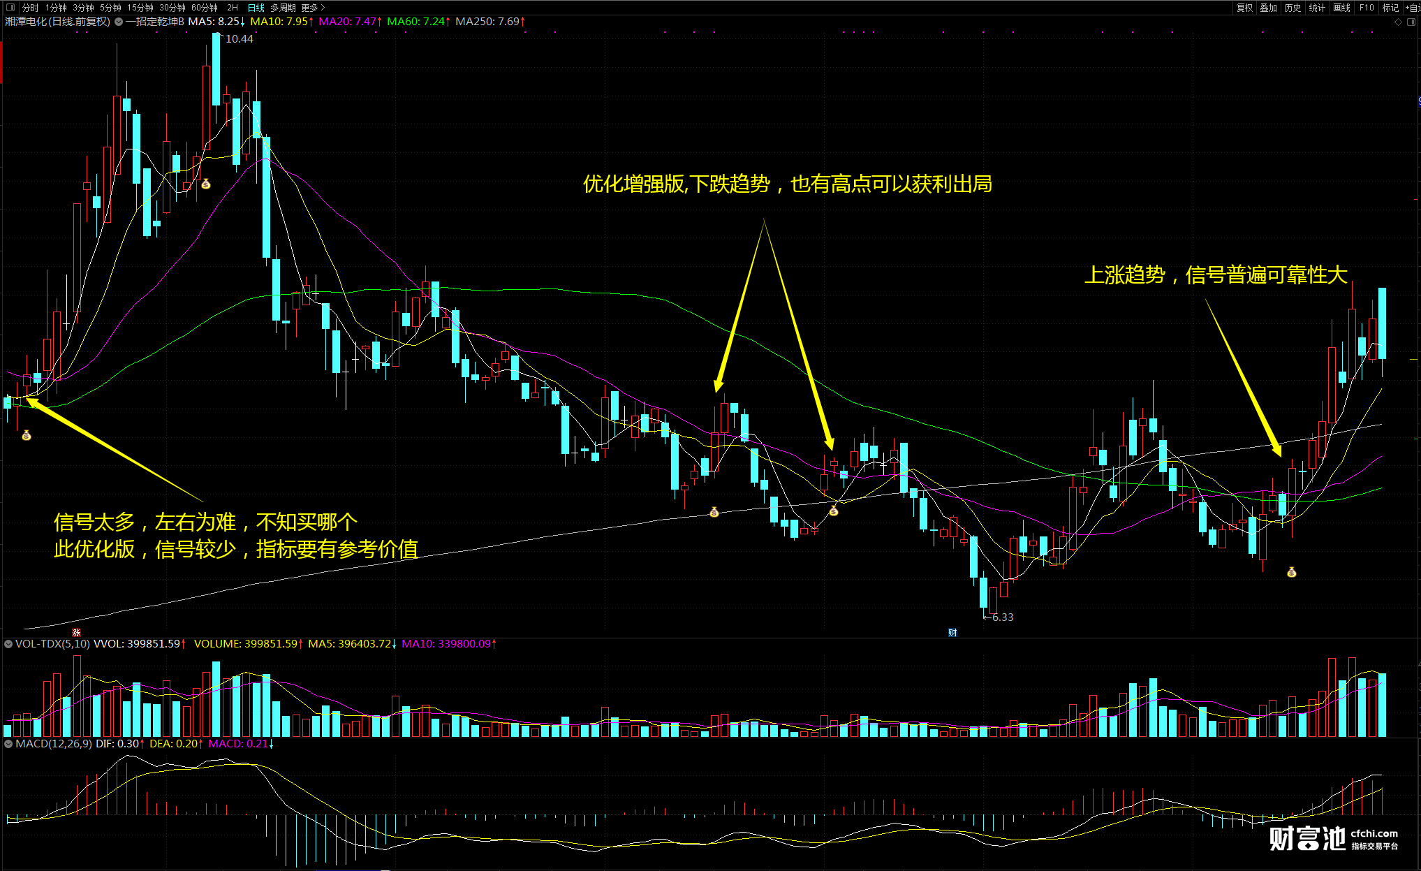The height and width of the screenshot is (871, 1421).
Task: Open VOL-TDX indicator dropdown circle
Action: click(8, 644)
